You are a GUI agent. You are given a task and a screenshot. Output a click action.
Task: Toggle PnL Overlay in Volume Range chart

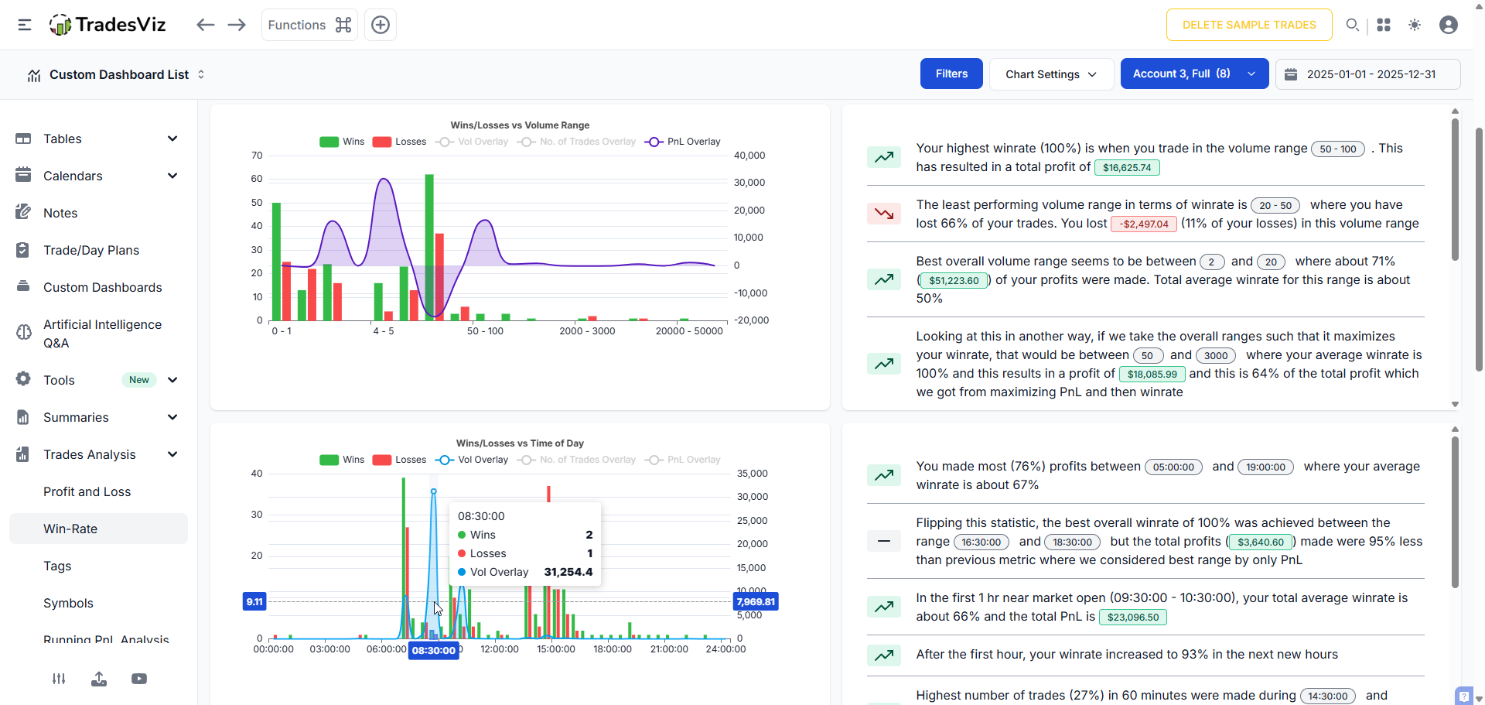pyautogui.click(x=682, y=142)
